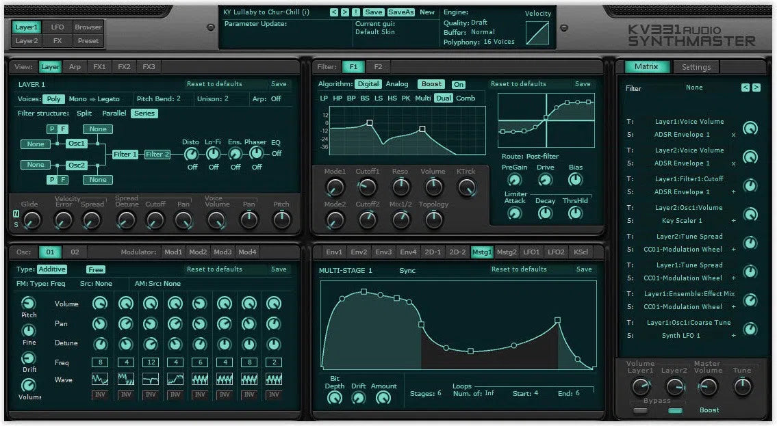The image size is (777, 426).
Task: Open the Settings tab in the Matrix panel
Action: [x=696, y=67]
